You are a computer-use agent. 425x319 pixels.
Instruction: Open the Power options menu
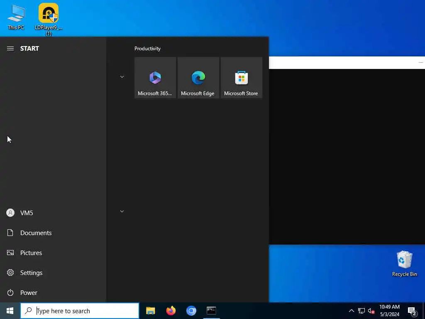(53, 293)
